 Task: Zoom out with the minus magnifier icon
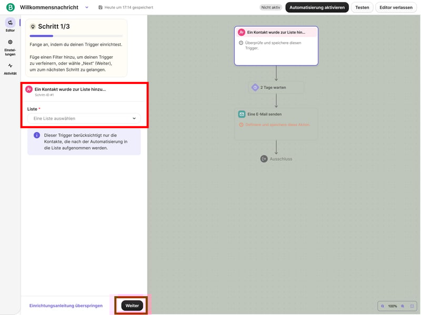383,306
